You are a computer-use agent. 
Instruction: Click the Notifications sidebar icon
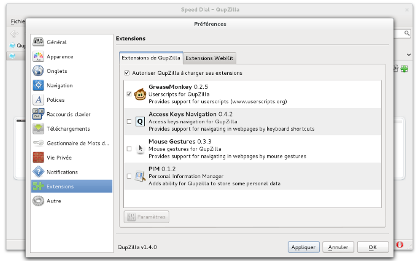point(39,172)
